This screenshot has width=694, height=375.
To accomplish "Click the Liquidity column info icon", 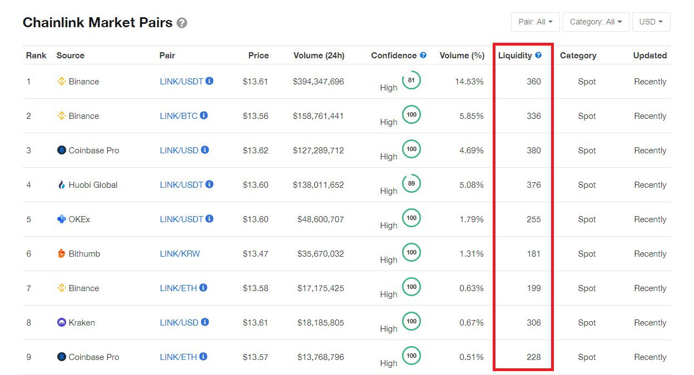I will point(538,55).
